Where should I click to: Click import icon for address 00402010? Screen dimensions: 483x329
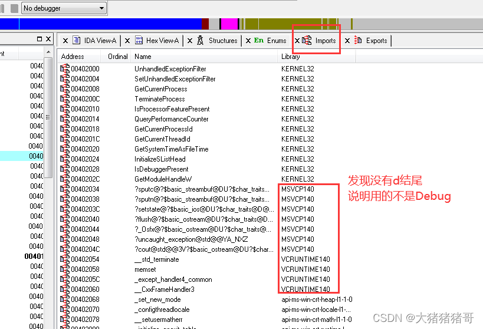65,108
